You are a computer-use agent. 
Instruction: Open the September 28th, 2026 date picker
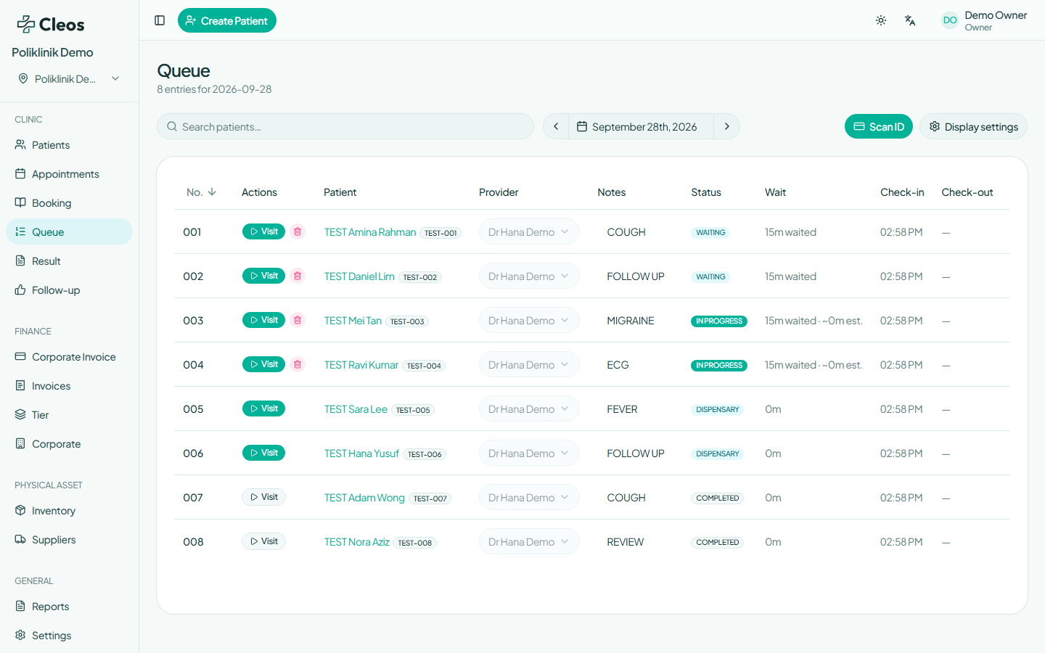coord(641,126)
